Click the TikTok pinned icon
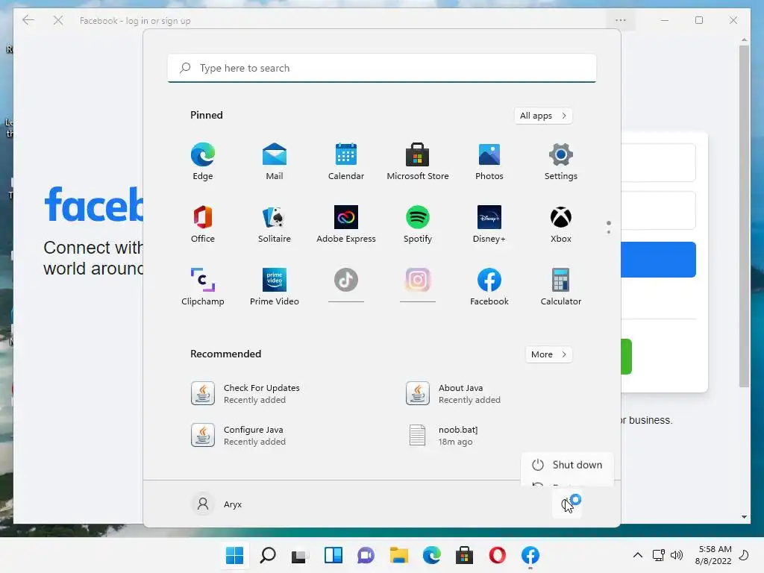Screen dimensions: 764x573 coord(346,281)
